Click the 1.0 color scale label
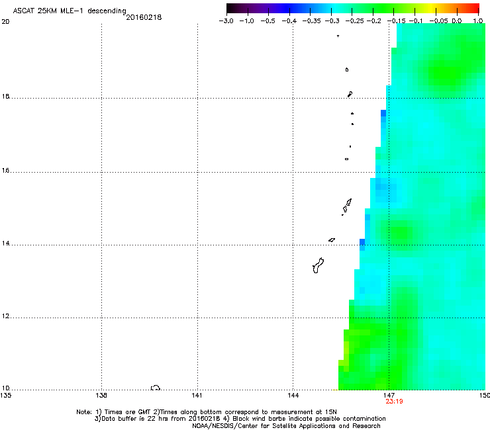 click(x=478, y=21)
